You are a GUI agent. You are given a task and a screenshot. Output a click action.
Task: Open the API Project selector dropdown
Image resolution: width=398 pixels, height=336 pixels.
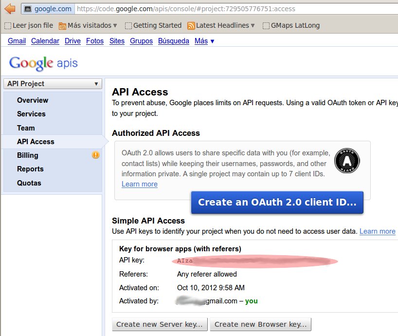[x=53, y=84]
